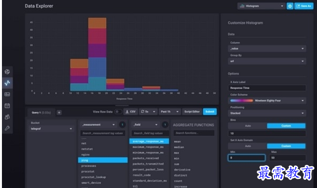Click the Save As button
The height and width of the screenshot is (188, 317).
coord(303,6)
